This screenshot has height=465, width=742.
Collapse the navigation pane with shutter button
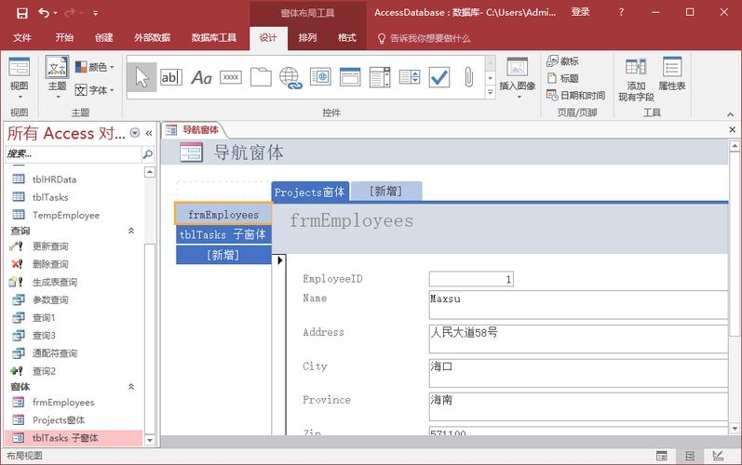tap(149, 133)
